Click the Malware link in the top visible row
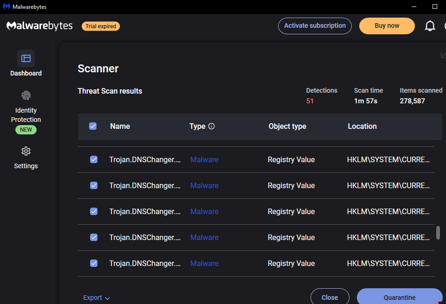The image size is (446, 304). (204, 160)
